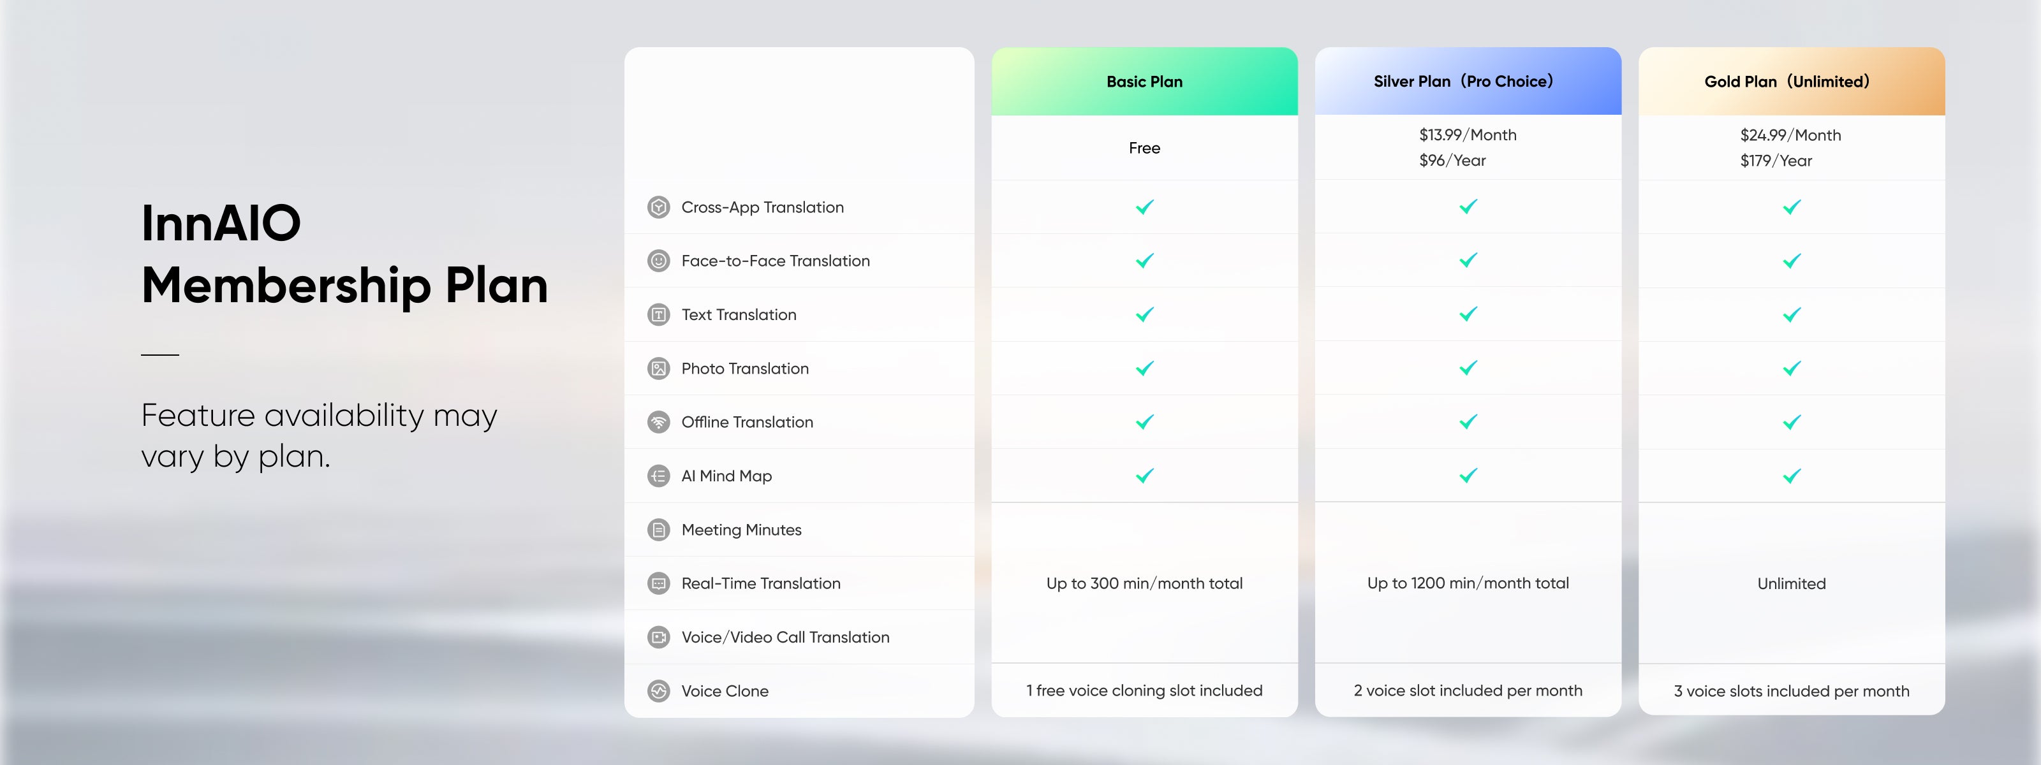Click the Meeting Minutes document icon
This screenshot has height=765, width=2041.
coord(658,530)
